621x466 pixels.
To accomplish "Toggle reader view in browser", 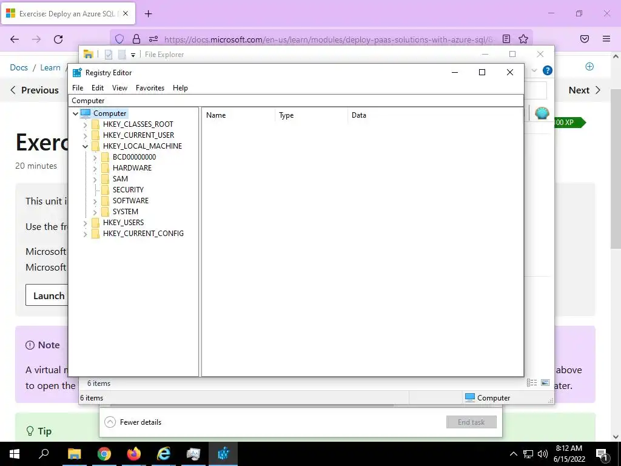I will click(x=506, y=39).
